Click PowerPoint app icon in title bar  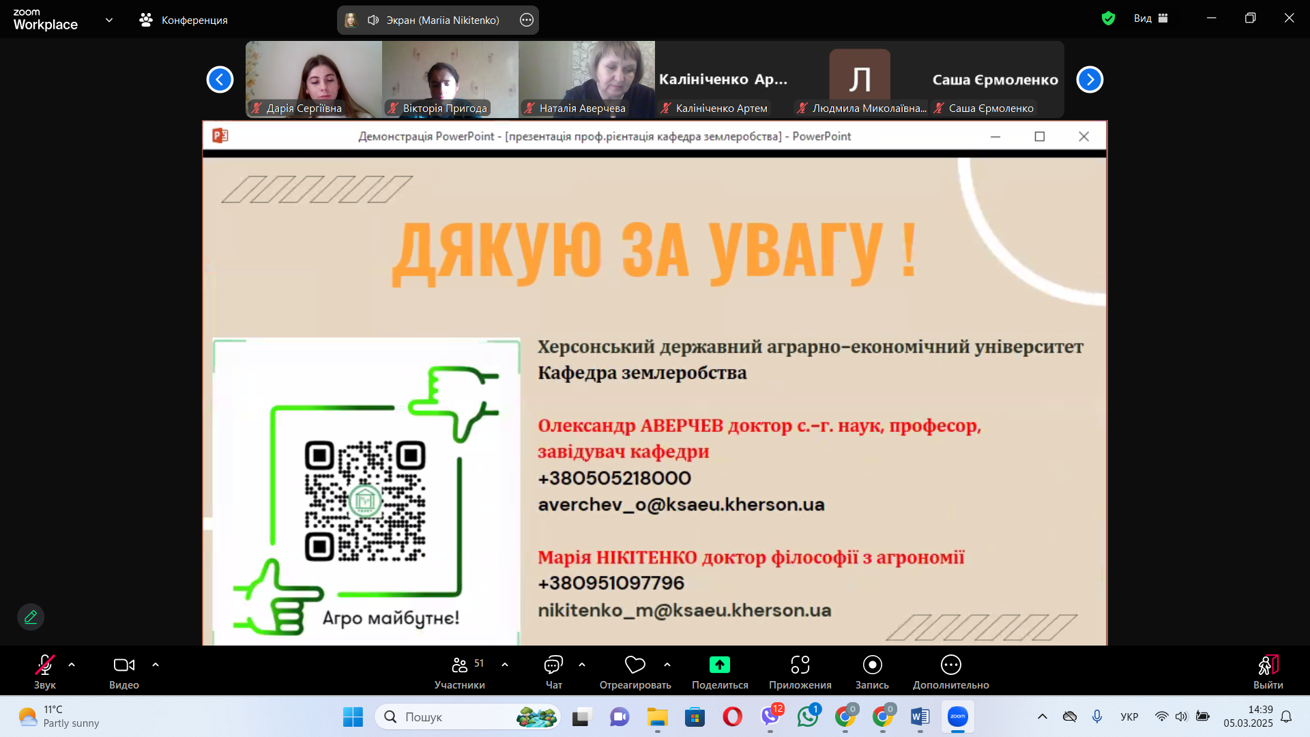220,136
